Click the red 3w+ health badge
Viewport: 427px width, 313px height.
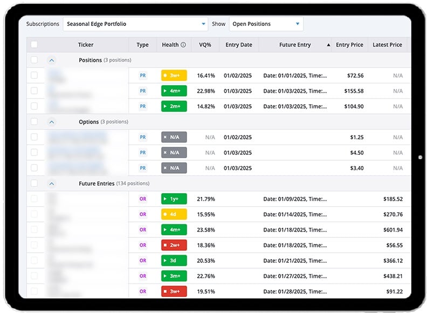[x=174, y=291]
